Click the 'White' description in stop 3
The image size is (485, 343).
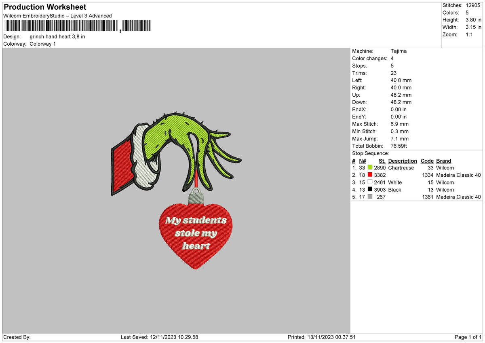pos(395,182)
